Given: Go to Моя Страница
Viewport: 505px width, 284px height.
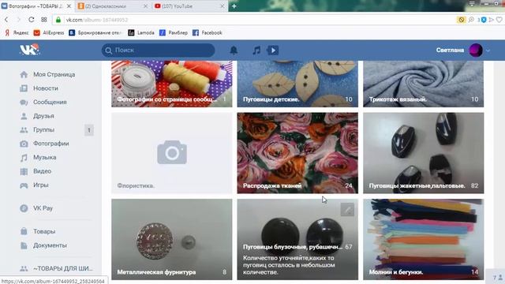Looking at the screenshot, I should click(54, 74).
